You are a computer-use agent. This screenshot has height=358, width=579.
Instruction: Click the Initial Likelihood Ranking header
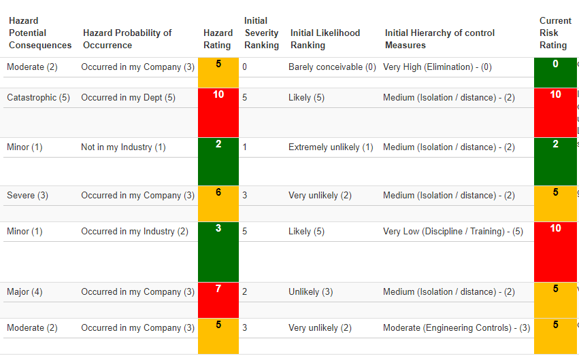pos(325,39)
